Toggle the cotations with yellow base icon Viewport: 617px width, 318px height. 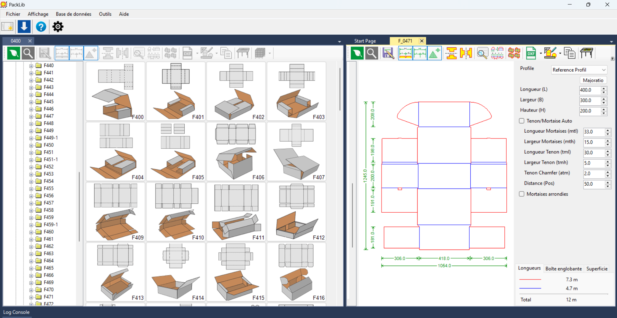coord(405,53)
